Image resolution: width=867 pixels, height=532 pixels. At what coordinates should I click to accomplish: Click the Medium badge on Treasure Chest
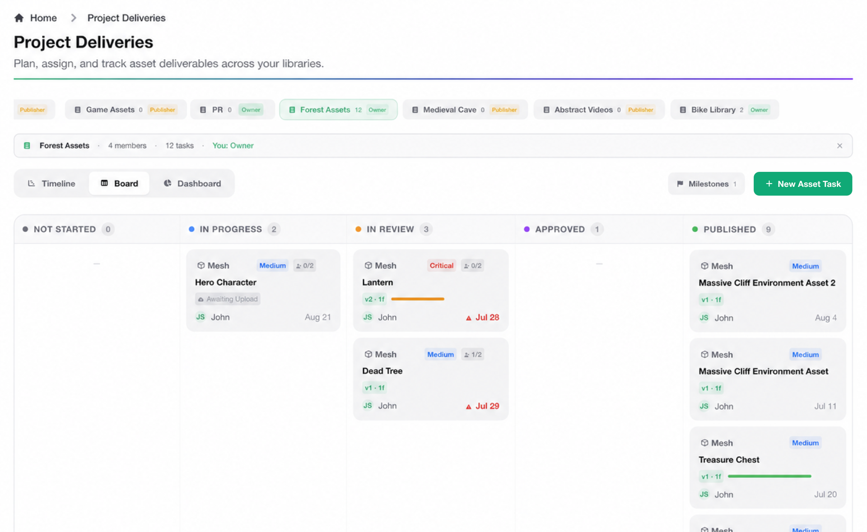click(x=805, y=443)
